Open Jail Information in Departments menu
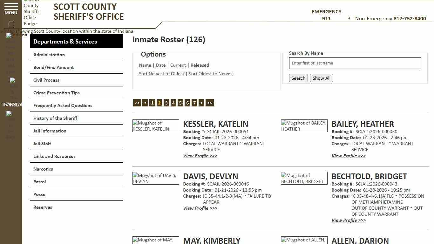This screenshot has height=244, width=434. coord(50,131)
